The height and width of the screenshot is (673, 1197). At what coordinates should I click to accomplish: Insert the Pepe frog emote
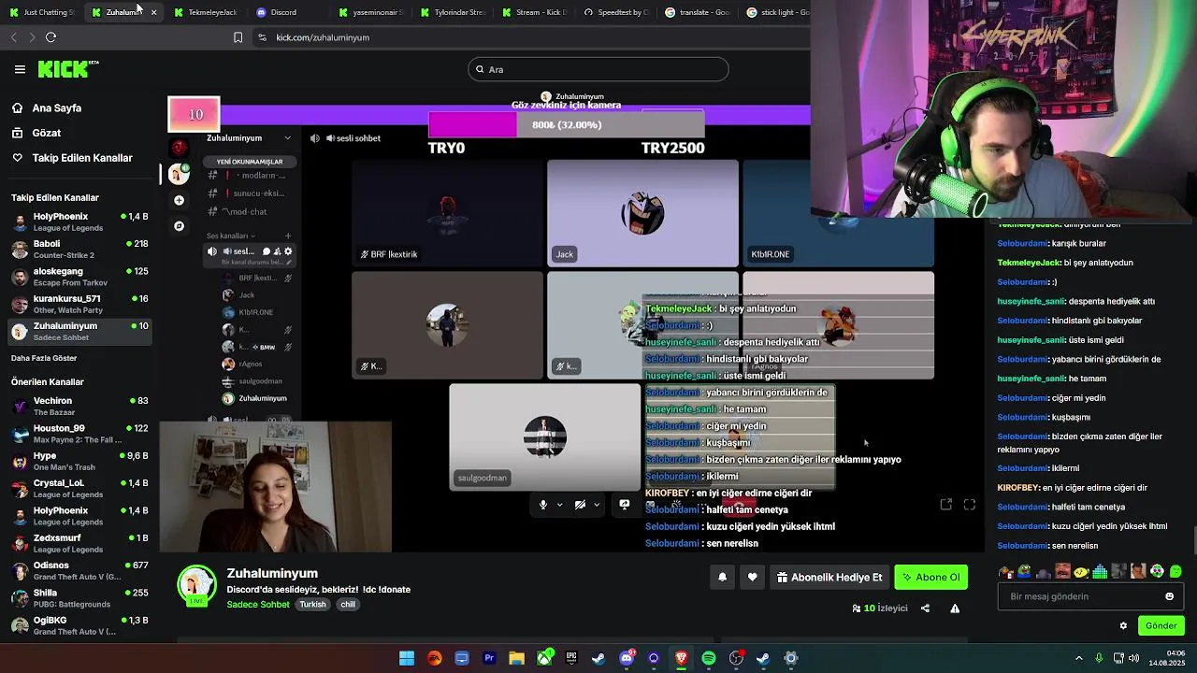pyautogui.click(x=1024, y=571)
